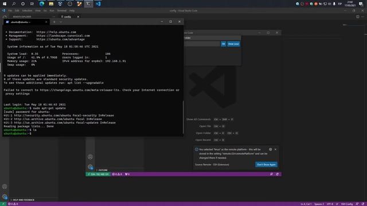367x206 pixels.
Task: Open Manage gear in inner VS Code window
Action: click(x=90, y=167)
